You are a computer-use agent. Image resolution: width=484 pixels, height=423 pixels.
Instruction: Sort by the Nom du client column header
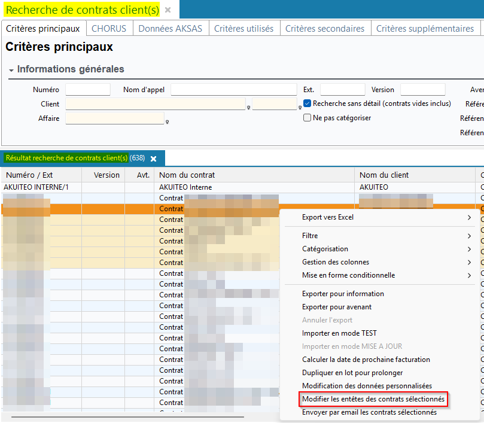(x=383, y=175)
